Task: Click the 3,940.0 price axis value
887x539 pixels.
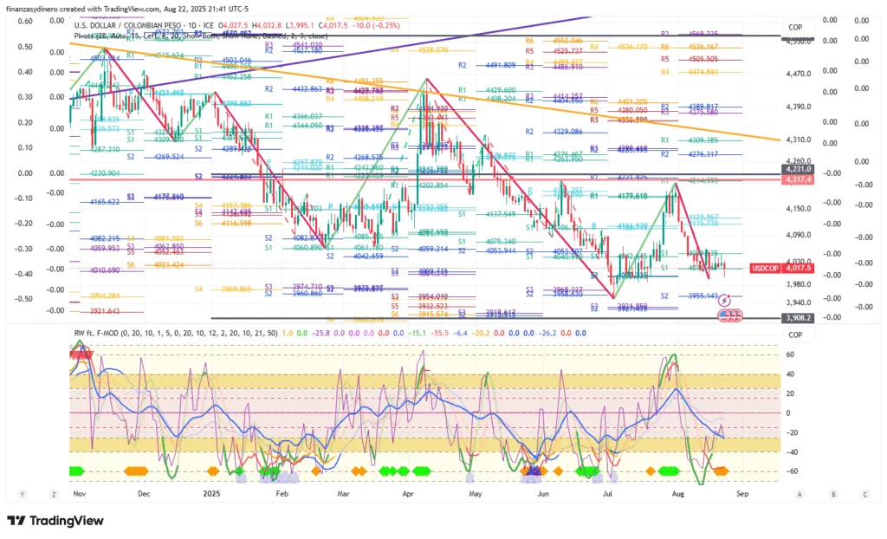Action: pyautogui.click(x=799, y=302)
